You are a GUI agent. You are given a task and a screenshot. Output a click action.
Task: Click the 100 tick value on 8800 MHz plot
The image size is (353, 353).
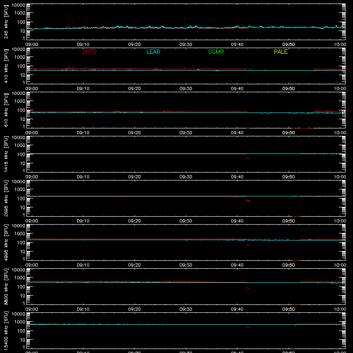(x=21, y=287)
